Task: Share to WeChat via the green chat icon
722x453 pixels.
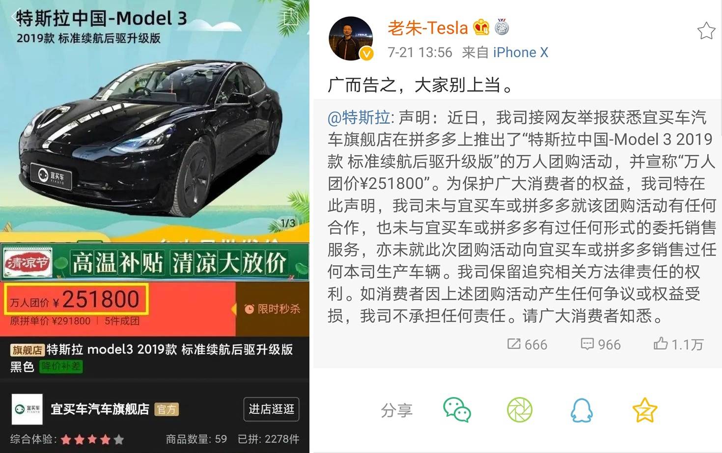Action: tap(457, 410)
